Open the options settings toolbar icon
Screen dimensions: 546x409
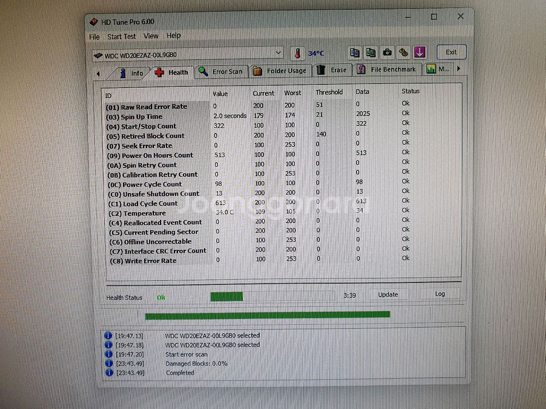403,52
